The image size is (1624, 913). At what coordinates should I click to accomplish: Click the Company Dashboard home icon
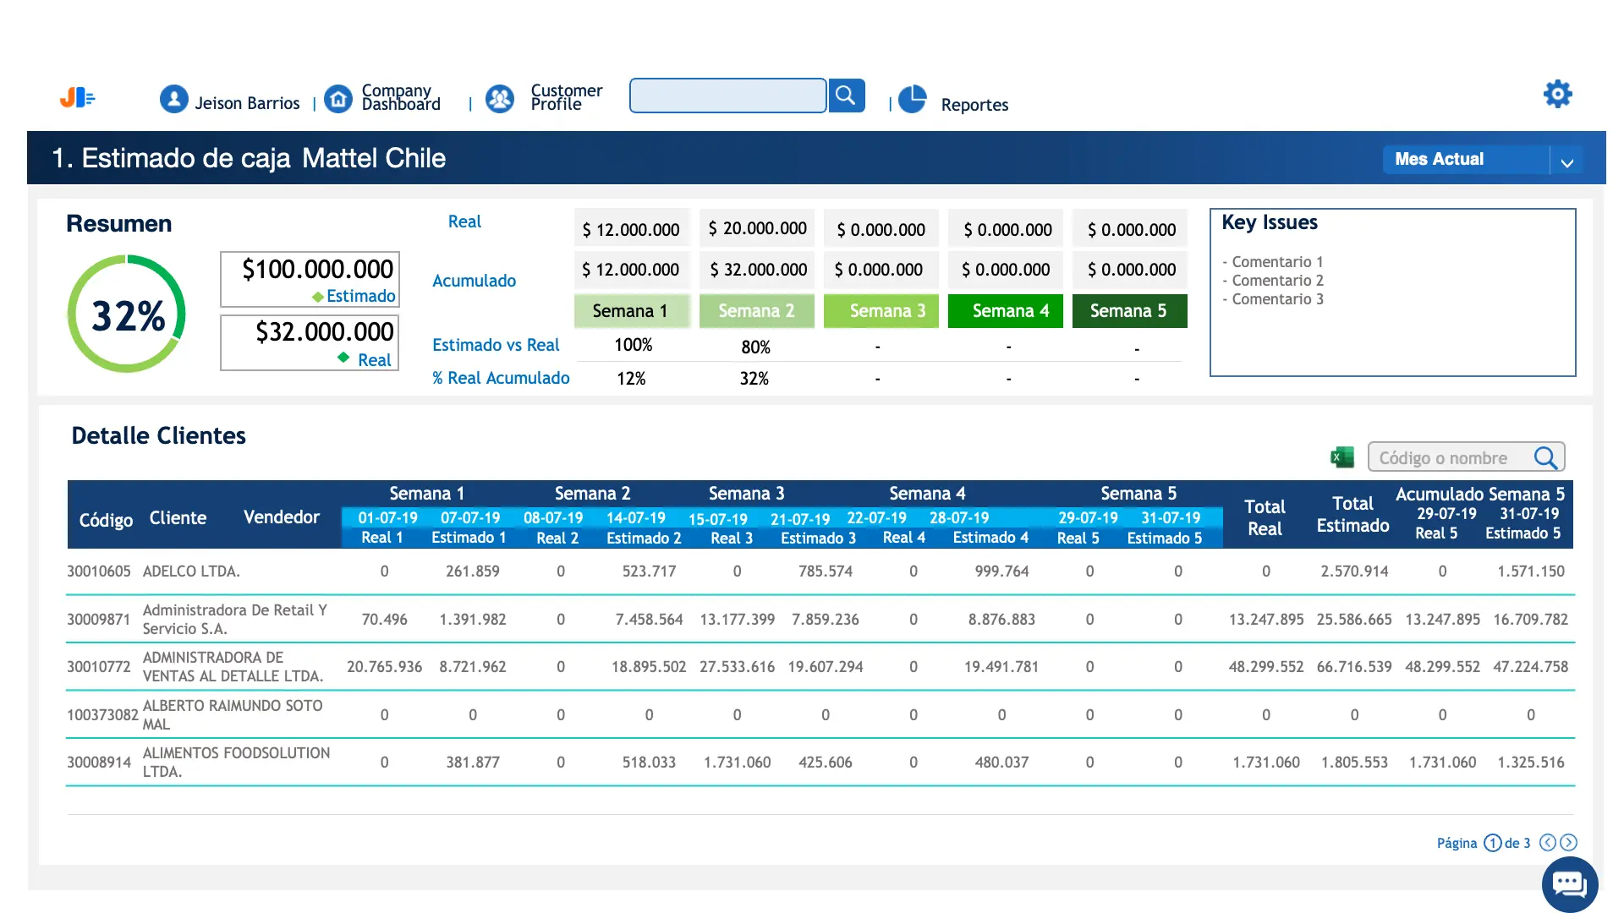tap(338, 100)
